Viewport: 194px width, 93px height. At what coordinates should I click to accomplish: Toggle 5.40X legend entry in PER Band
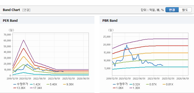(x=52, y=84)
